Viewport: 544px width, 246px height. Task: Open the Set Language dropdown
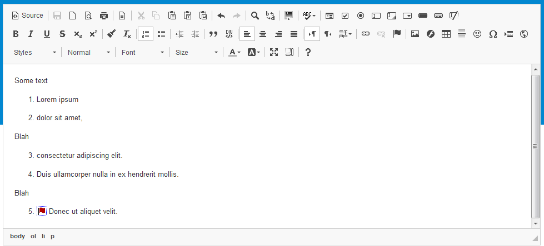(345, 34)
